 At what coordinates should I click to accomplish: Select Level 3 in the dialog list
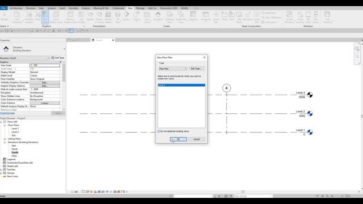point(181,85)
